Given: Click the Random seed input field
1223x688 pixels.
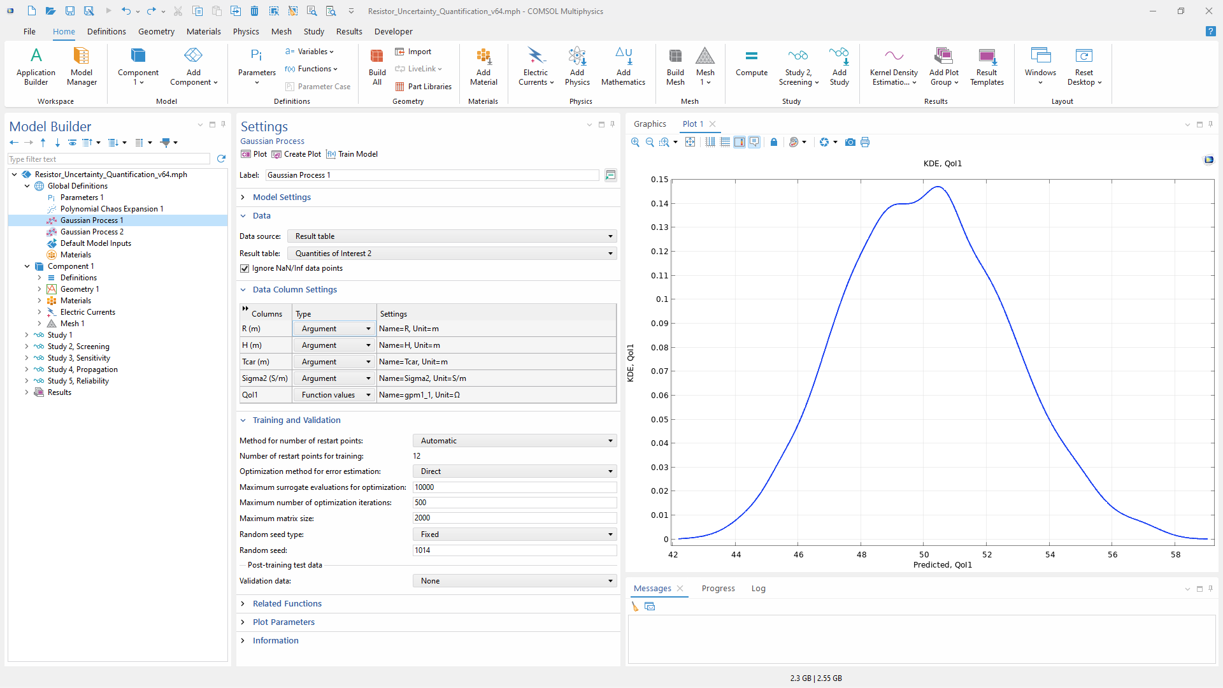Looking at the screenshot, I should [x=515, y=550].
